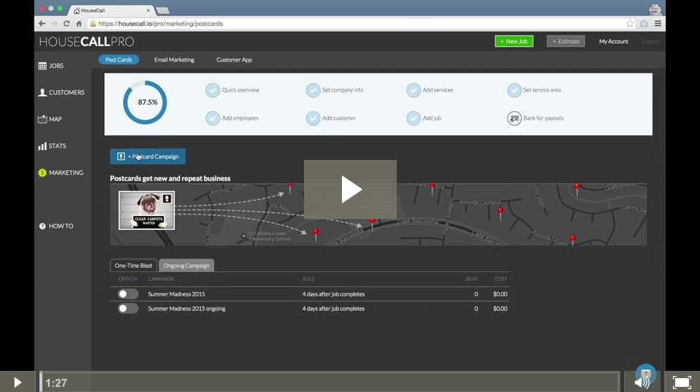Click the play button at bottom left

18,383
